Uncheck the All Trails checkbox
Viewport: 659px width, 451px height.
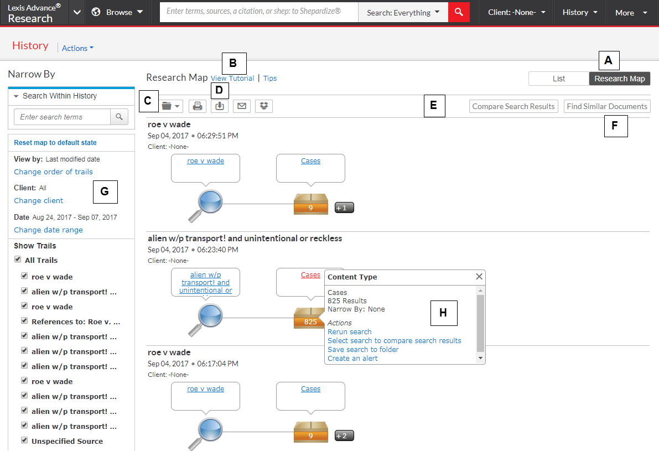pos(18,260)
